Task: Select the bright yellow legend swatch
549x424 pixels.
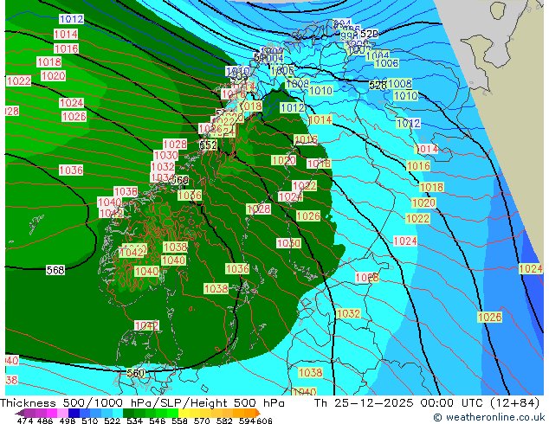Action: (x=184, y=413)
